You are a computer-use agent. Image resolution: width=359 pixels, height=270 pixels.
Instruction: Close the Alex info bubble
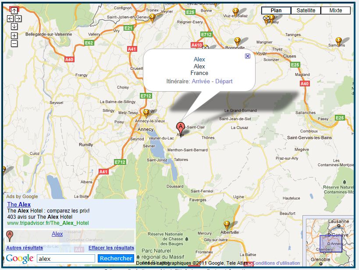tap(248, 56)
